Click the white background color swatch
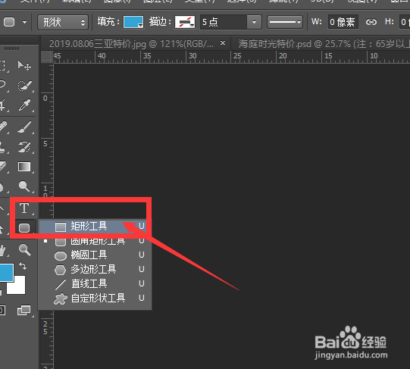The image size is (410, 369). click(20, 288)
